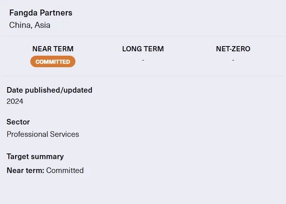The image size is (286, 204).
Task: Click the word Partners in the title
Action: click(56, 13)
